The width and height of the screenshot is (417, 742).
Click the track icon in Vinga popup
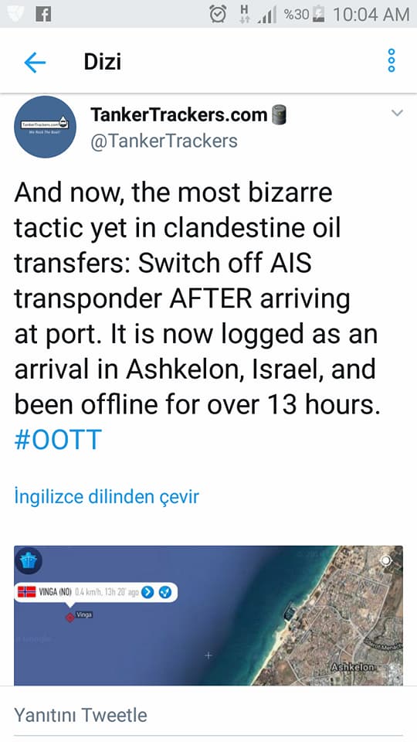pyautogui.click(x=165, y=592)
